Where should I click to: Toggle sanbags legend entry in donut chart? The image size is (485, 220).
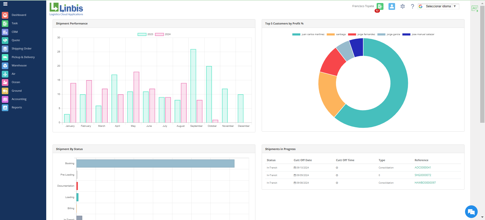(336, 34)
